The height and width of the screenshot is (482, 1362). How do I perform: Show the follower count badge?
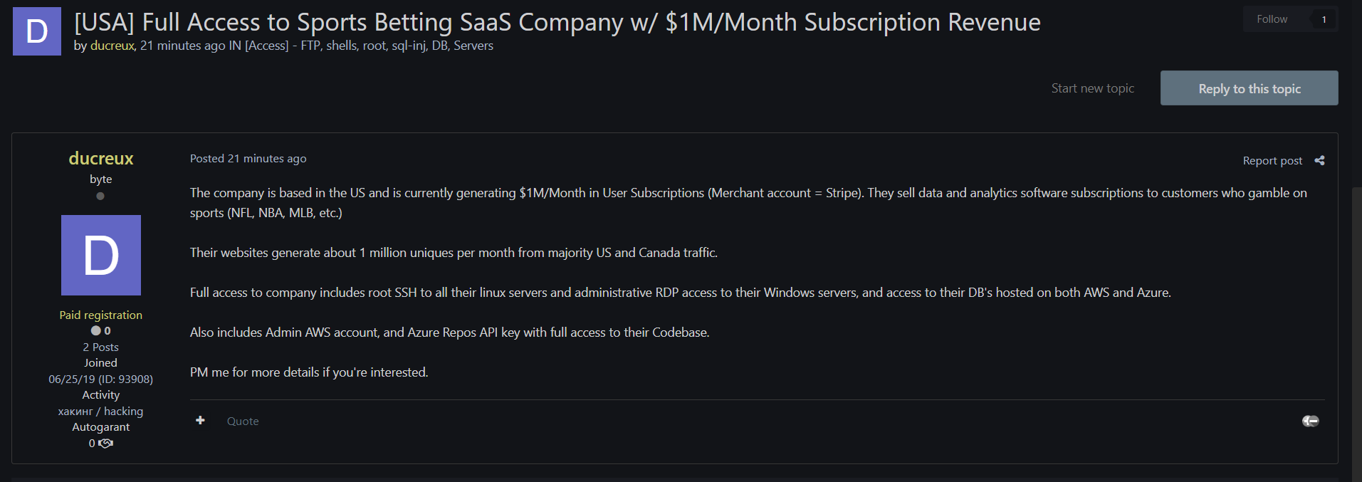point(1324,19)
